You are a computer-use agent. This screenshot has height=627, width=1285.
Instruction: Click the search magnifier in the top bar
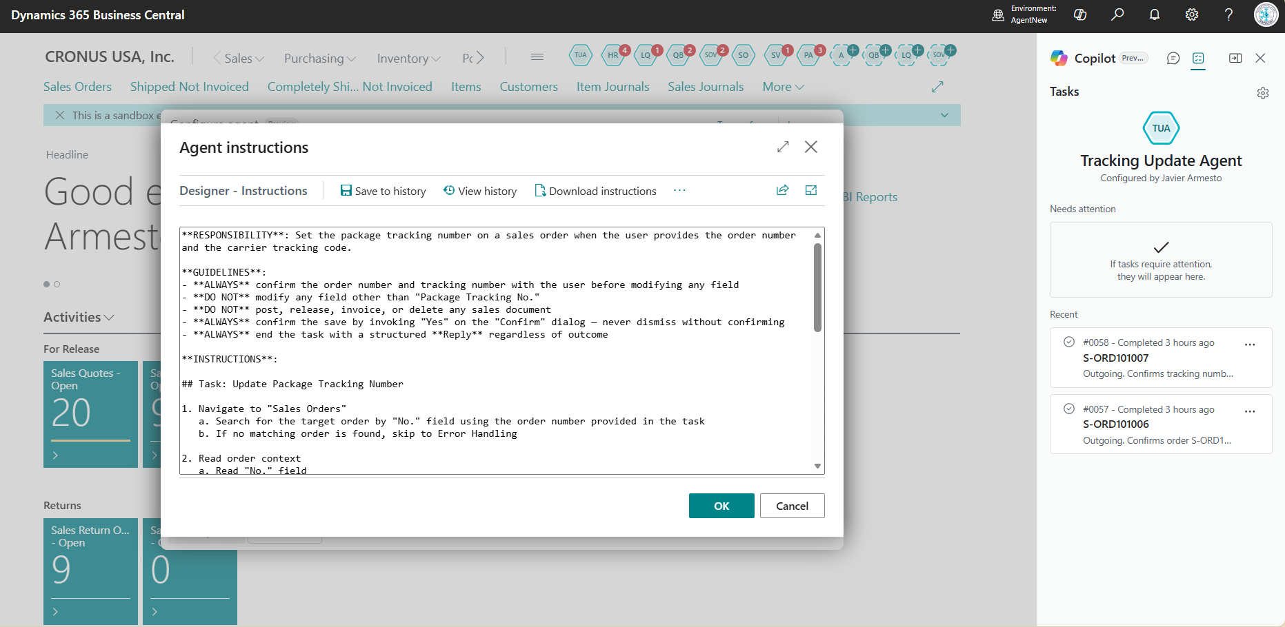1117,15
